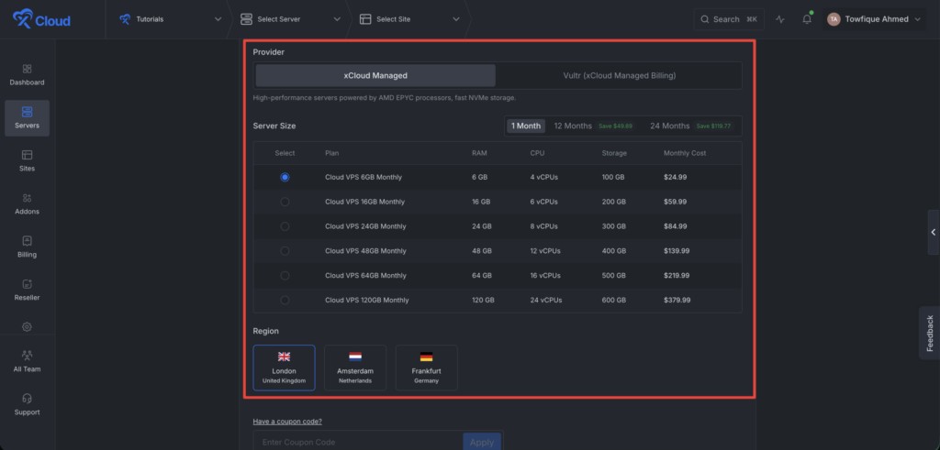Click the Tutorials breadcrumb icon

click(125, 19)
